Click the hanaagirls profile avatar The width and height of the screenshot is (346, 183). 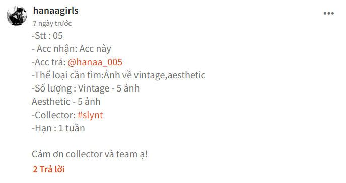point(17,16)
